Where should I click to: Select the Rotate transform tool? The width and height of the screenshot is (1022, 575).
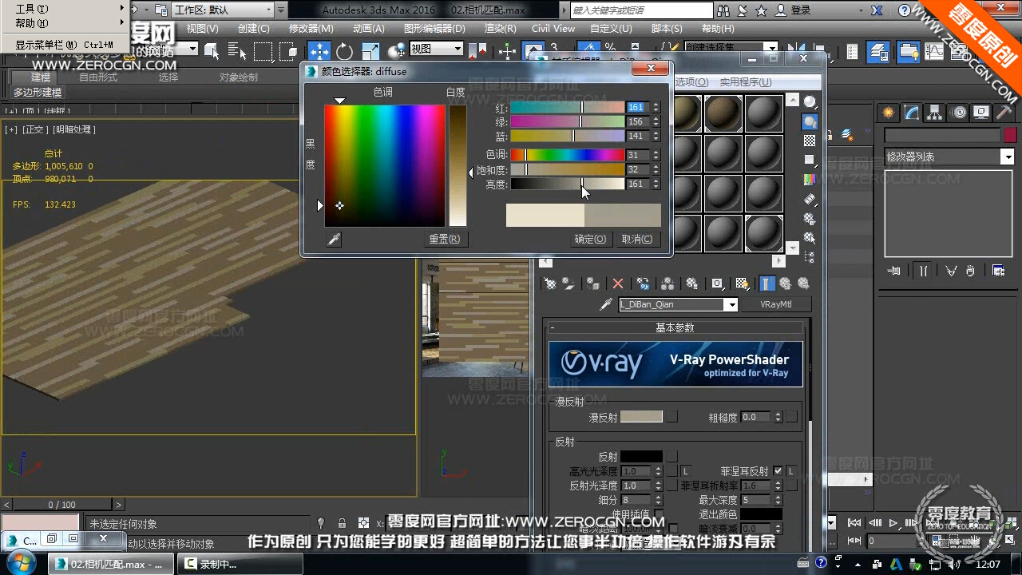(344, 51)
